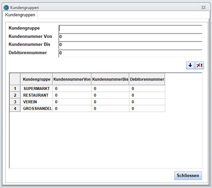Screen dimensions: 212x188
Task: Click row header number 3
Action: (x=15, y=102)
